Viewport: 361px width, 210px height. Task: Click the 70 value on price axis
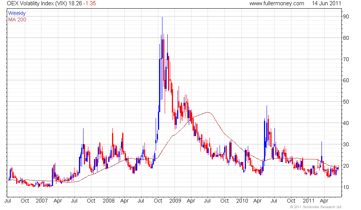pyautogui.click(x=346, y=59)
